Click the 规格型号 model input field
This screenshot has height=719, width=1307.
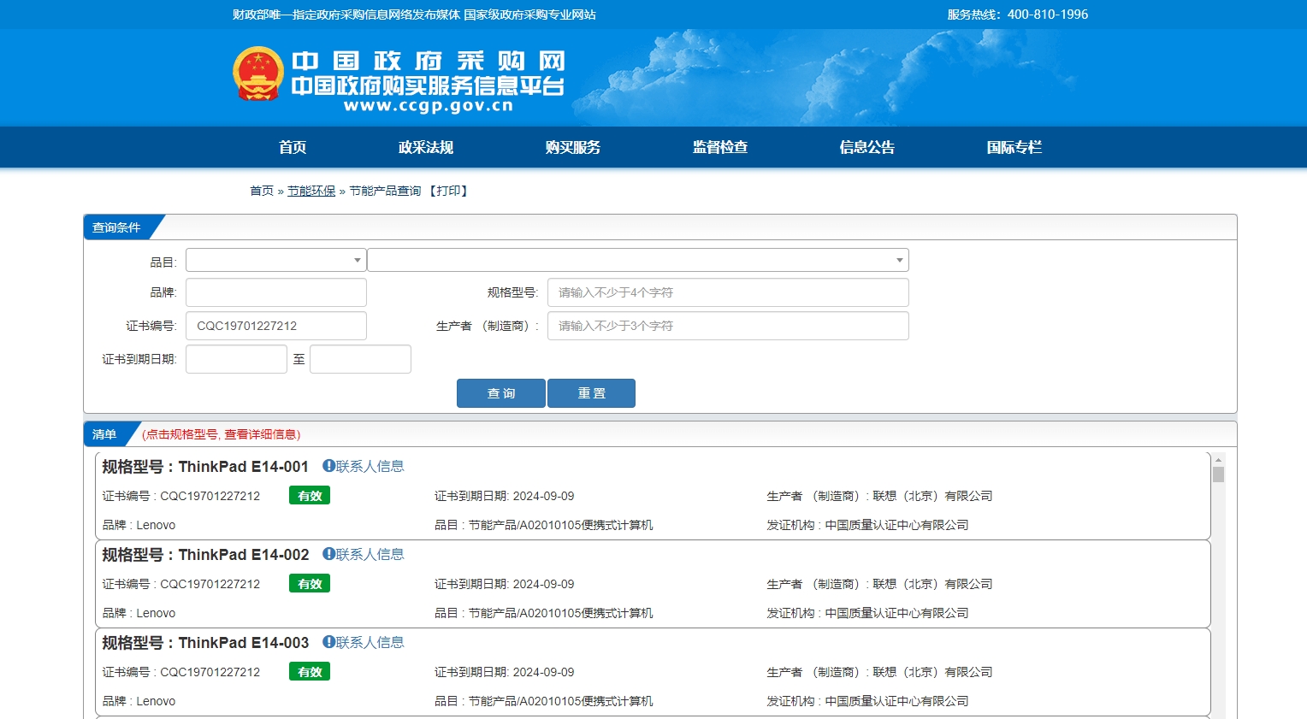728,292
